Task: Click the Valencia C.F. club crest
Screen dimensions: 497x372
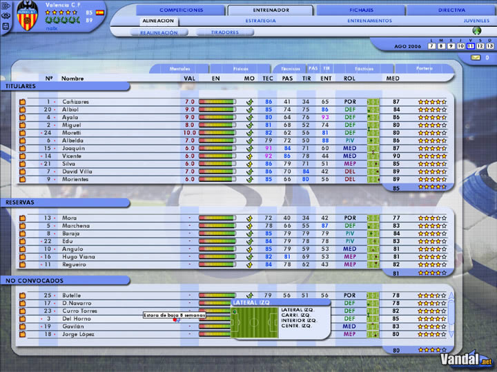Action: (27, 16)
